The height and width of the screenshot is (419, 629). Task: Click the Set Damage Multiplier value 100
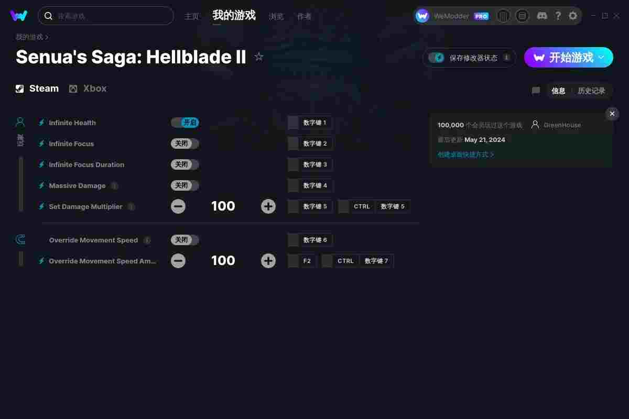tap(223, 206)
